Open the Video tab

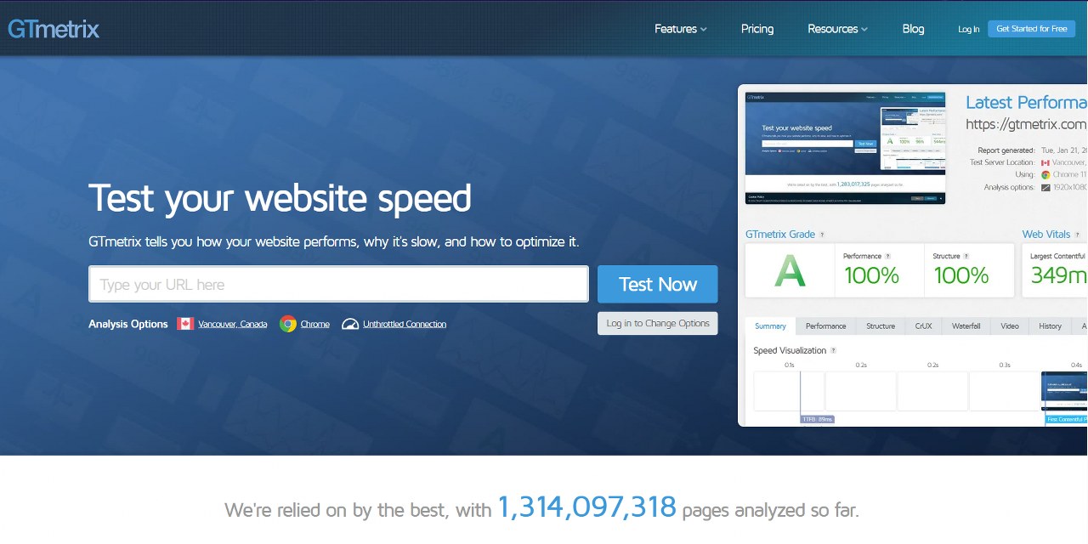point(1010,326)
